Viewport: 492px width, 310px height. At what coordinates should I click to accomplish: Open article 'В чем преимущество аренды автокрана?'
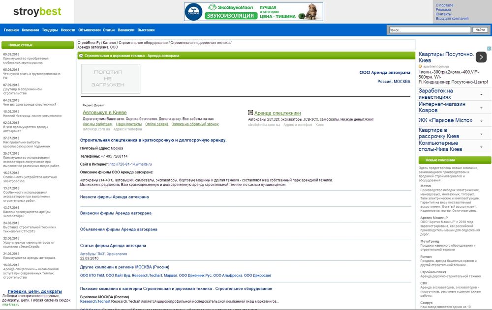[x=26, y=129]
